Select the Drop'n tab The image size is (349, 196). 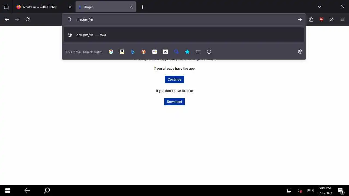coord(106,7)
